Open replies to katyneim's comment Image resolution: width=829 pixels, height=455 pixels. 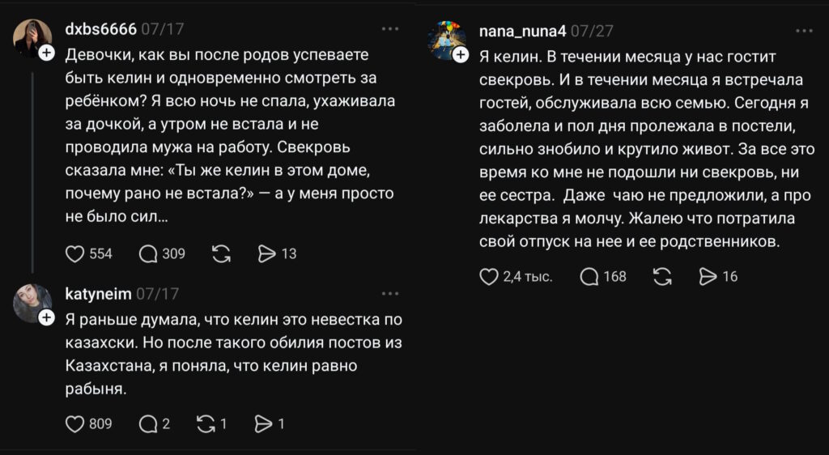coord(149,423)
